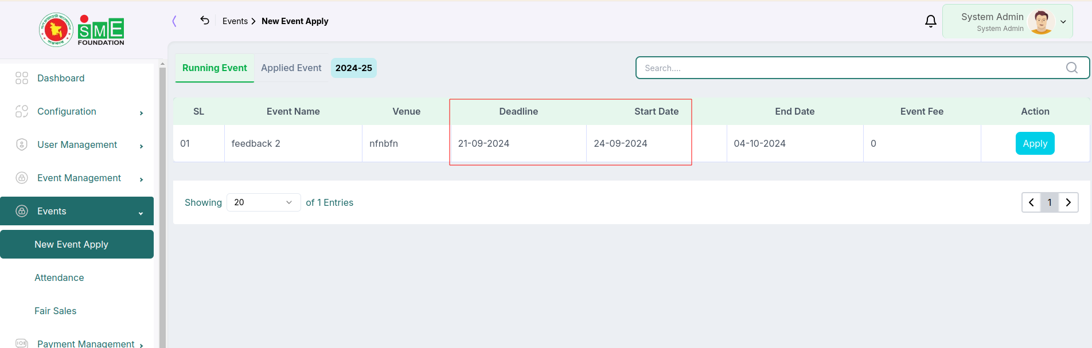Click the Dashboard grid icon
The image size is (1092, 348).
click(22, 78)
